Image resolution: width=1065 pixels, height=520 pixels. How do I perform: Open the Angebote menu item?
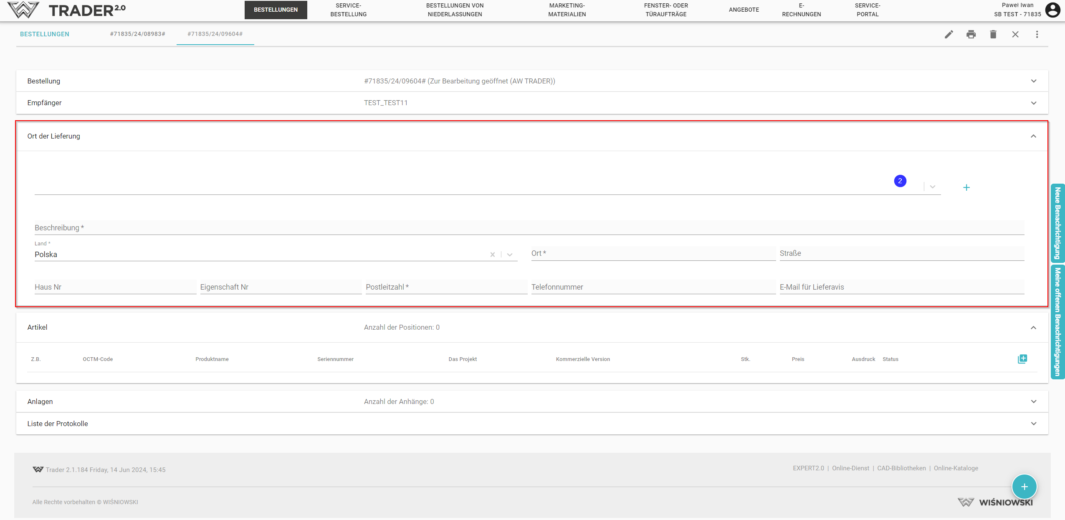click(744, 10)
